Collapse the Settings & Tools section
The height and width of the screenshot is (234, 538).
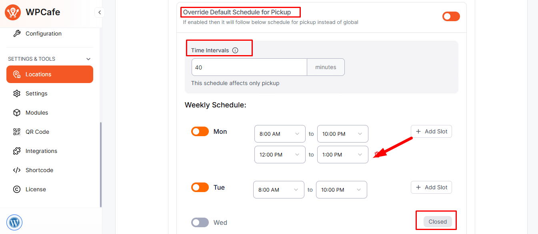[88, 59]
